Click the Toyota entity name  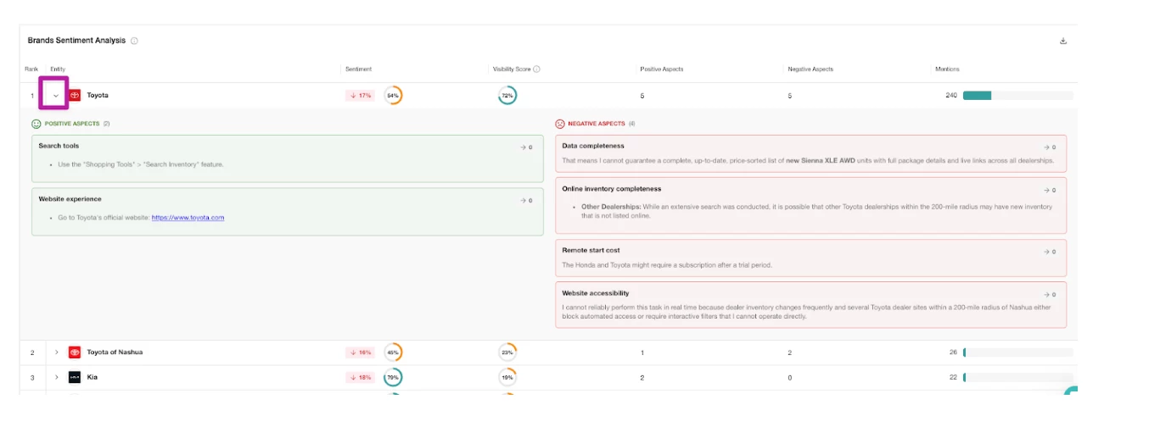pos(98,96)
